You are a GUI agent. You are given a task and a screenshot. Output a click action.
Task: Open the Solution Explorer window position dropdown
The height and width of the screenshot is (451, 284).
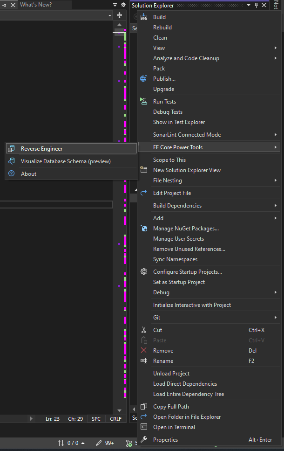(248, 5)
